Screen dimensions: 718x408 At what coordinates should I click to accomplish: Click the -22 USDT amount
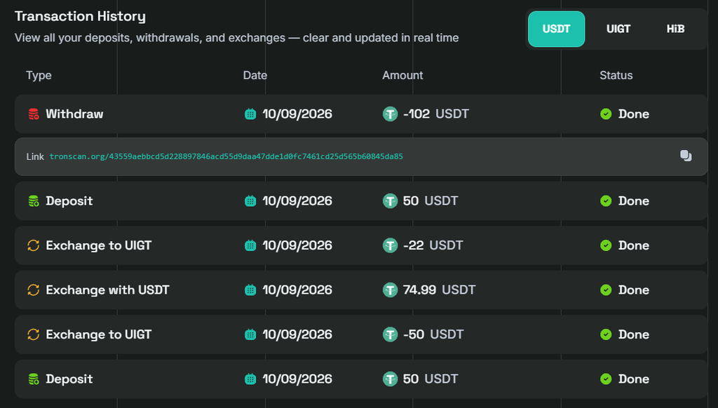click(x=433, y=245)
